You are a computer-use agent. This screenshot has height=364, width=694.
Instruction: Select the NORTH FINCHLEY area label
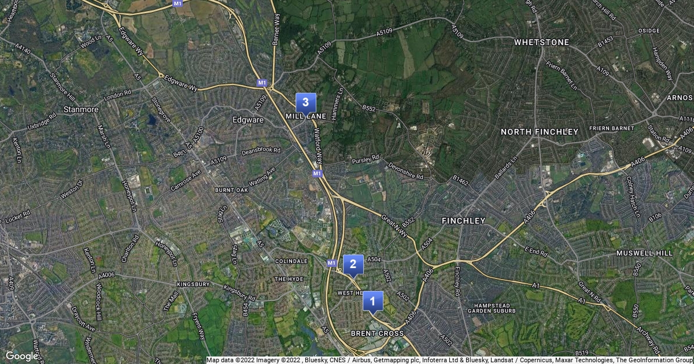click(540, 132)
